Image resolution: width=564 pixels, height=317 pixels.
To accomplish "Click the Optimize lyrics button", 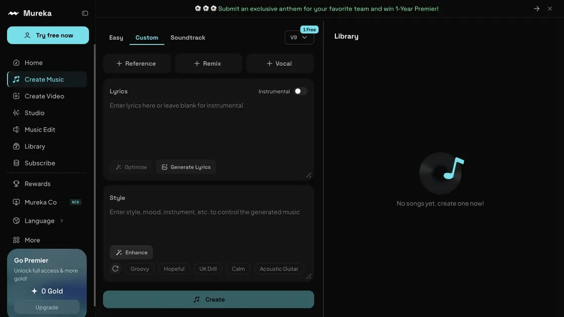I will click(131, 167).
